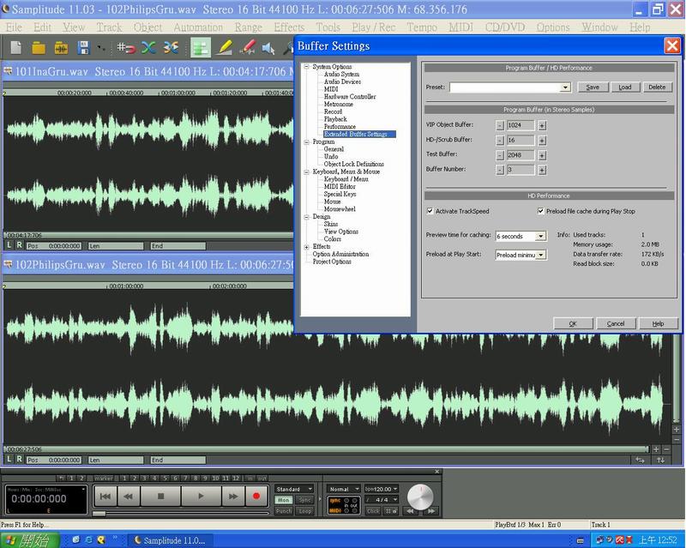Cancel the Buffer Settings dialog
Screen dimensions: 686x548
616,323
